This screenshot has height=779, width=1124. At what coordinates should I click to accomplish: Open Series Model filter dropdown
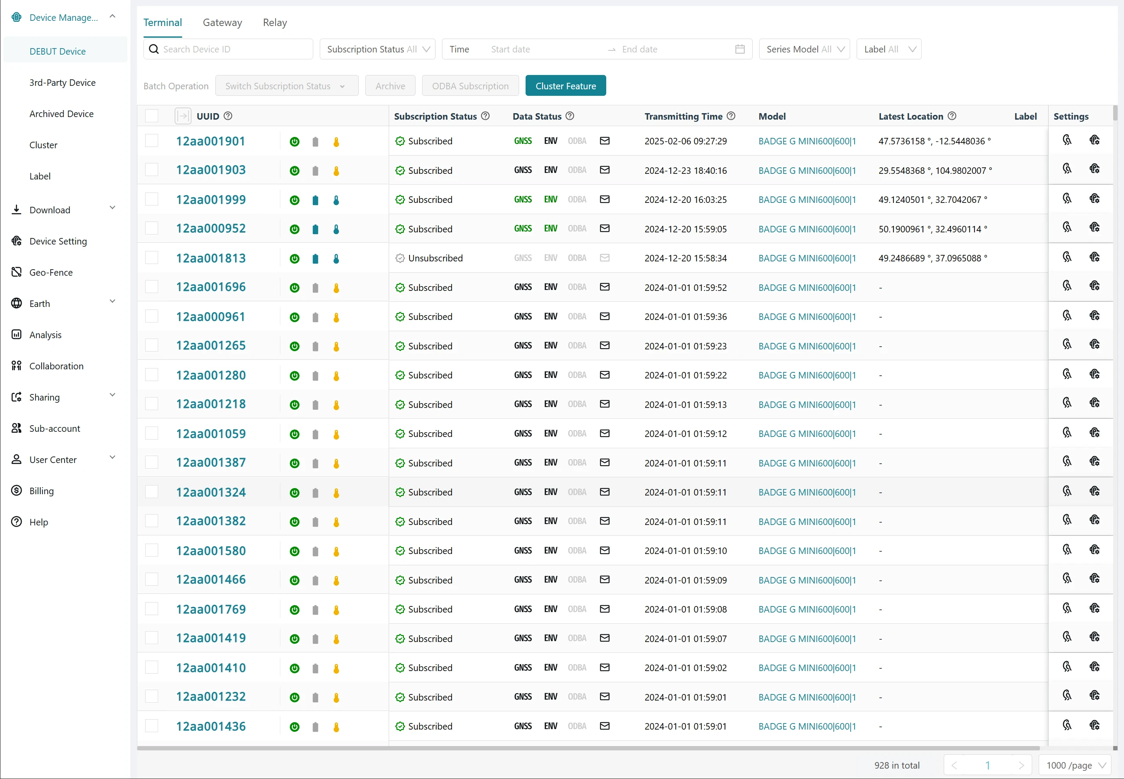(x=804, y=49)
